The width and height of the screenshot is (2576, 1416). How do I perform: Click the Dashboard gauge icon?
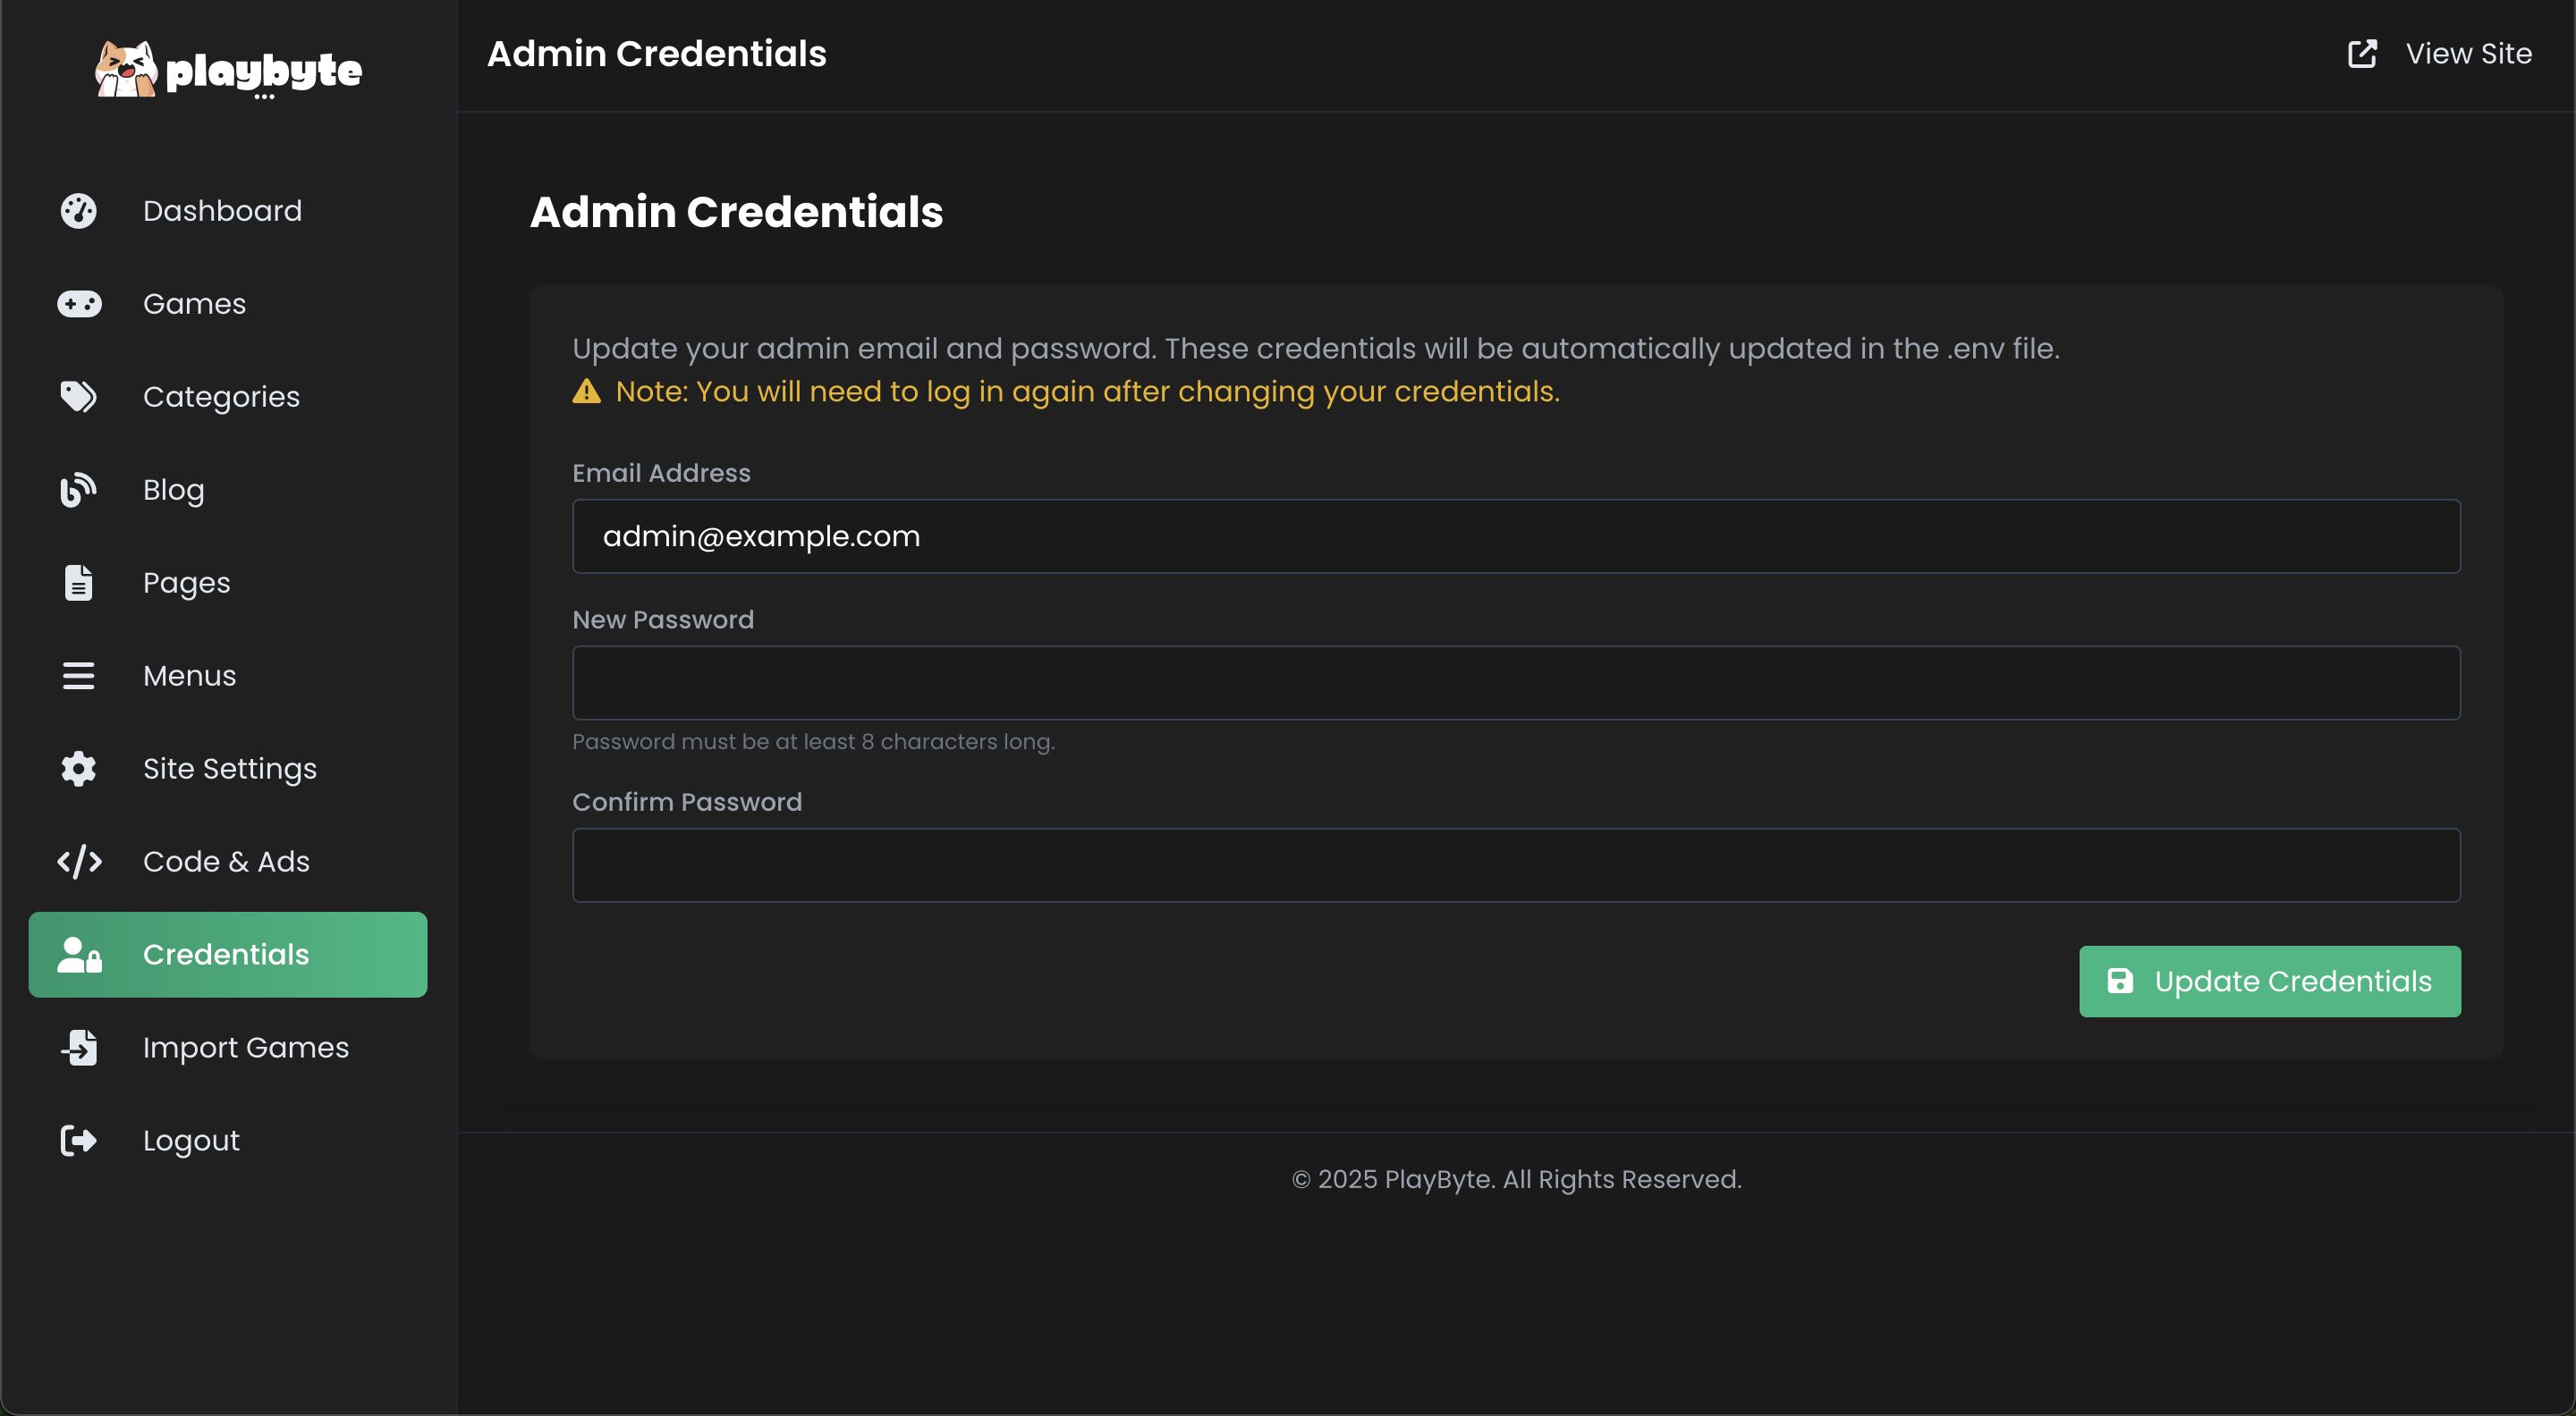tap(78, 211)
